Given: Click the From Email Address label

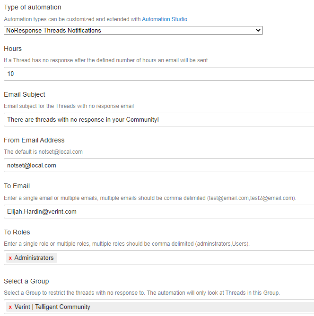Looking at the screenshot, I should click(x=34, y=140).
